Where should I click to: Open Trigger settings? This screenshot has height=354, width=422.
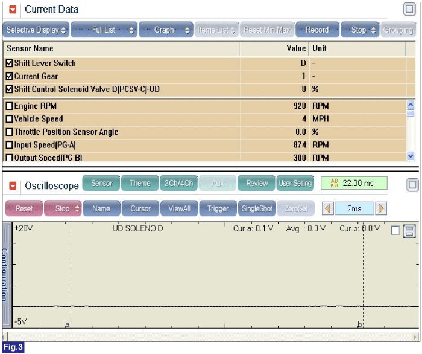pyautogui.click(x=218, y=208)
